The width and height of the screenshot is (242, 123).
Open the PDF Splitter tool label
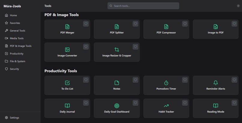pyautogui.click(x=117, y=32)
